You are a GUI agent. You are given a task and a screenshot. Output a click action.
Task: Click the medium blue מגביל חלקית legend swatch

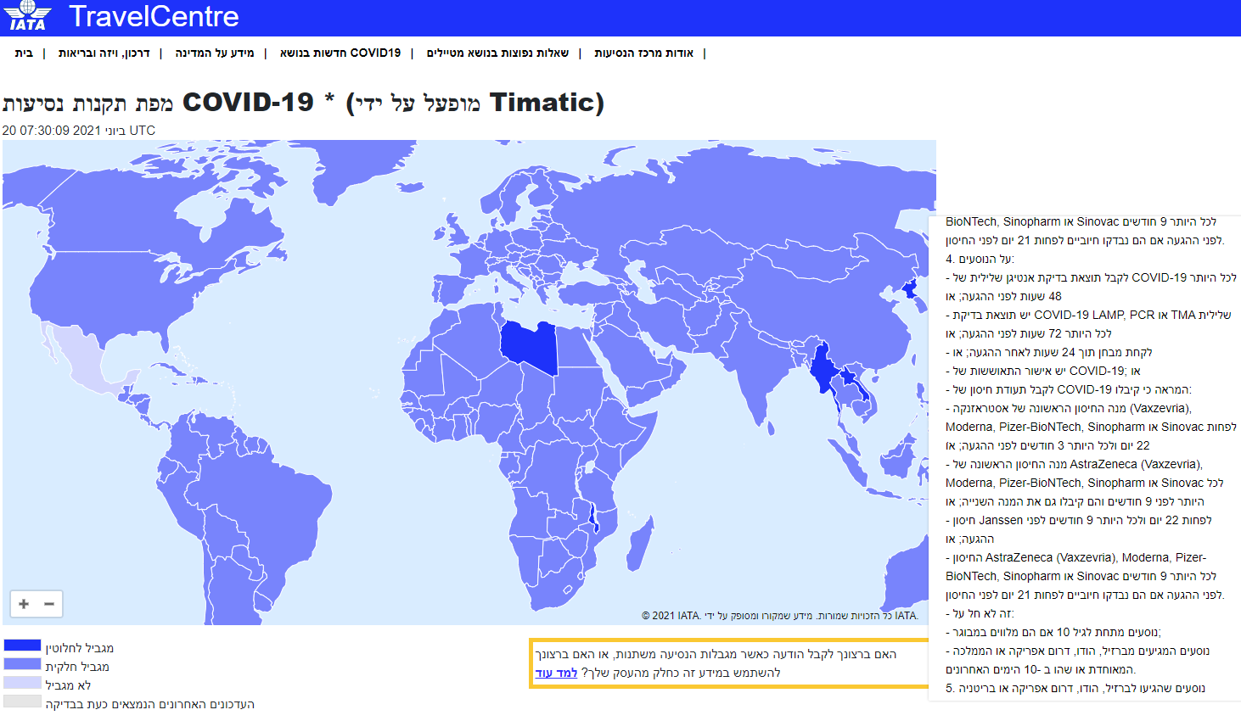(22, 664)
